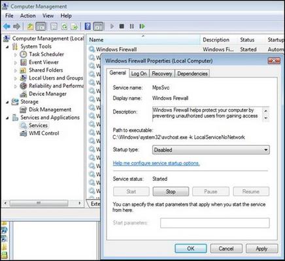Toggle Show/Hide Console Tree toolbar icon

[41, 27]
